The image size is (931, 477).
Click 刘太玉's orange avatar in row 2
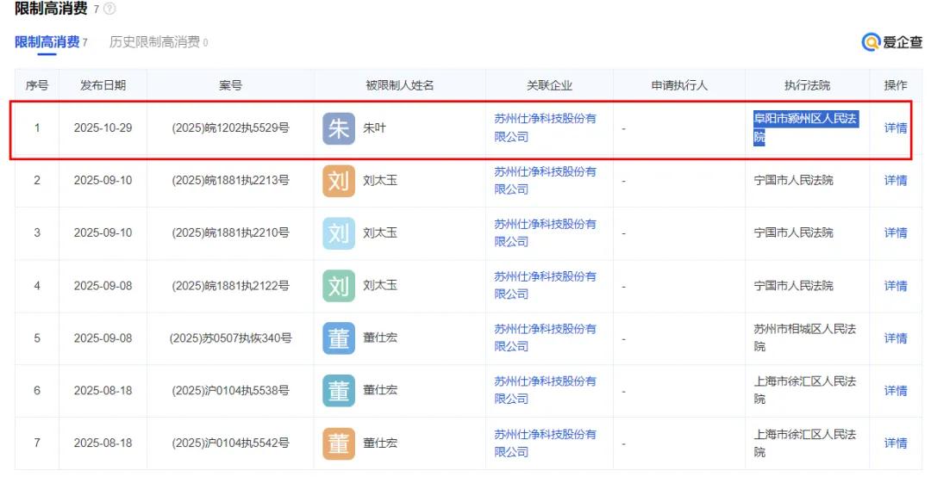pyautogui.click(x=339, y=180)
